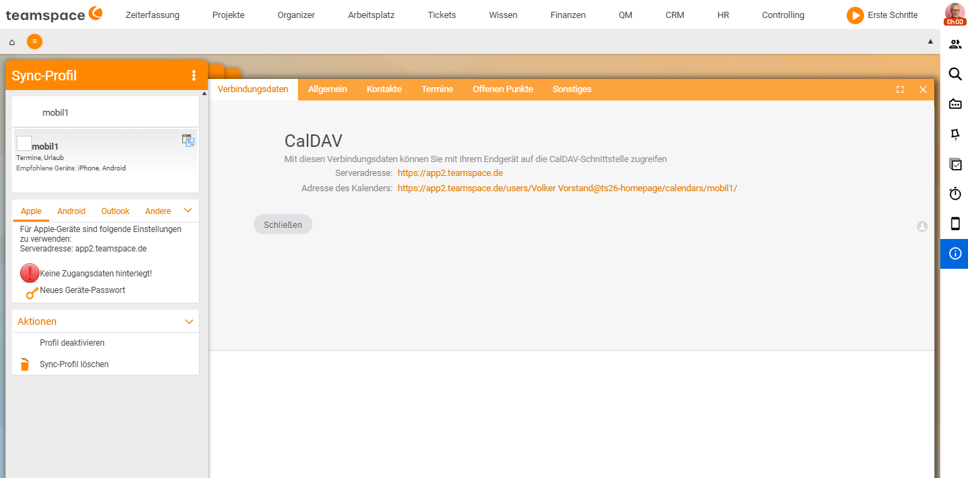Select the Android device tab
The height and width of the screenshot is (478, 968).
tap(71, 211)
